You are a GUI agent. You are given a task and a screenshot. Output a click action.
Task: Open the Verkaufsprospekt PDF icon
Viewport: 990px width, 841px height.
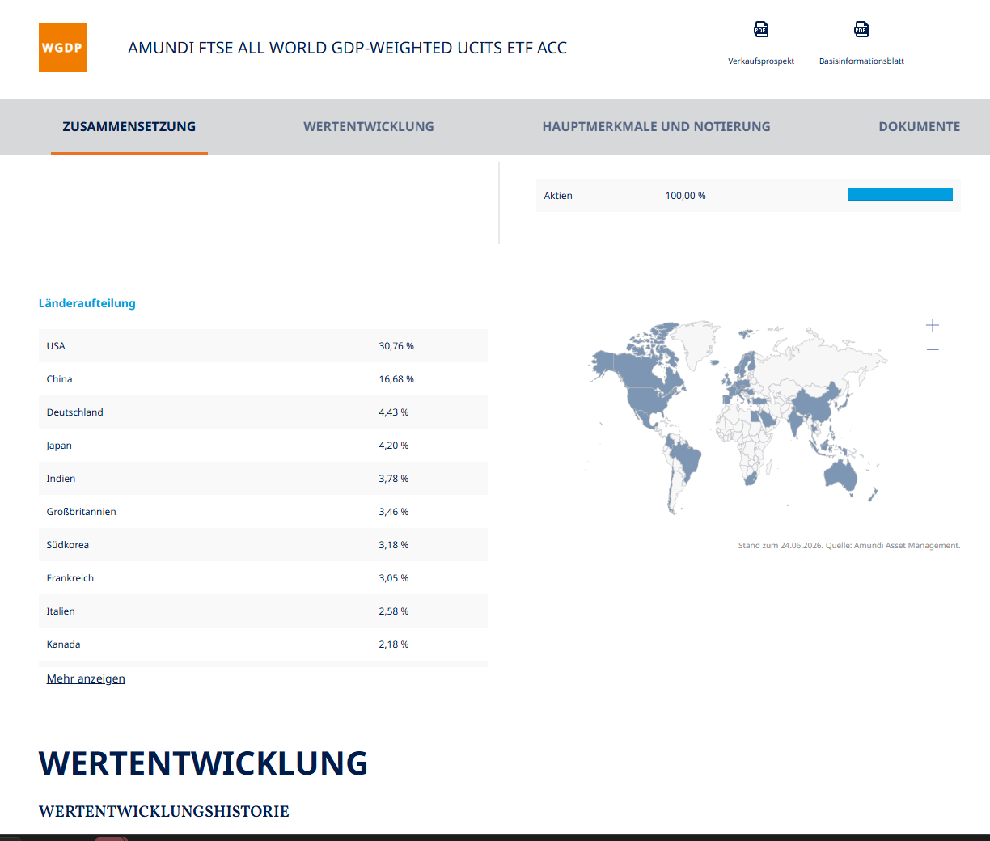coord(761,30)
